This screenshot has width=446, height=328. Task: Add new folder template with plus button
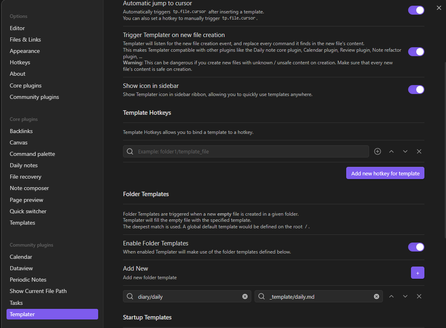[417, 273]
